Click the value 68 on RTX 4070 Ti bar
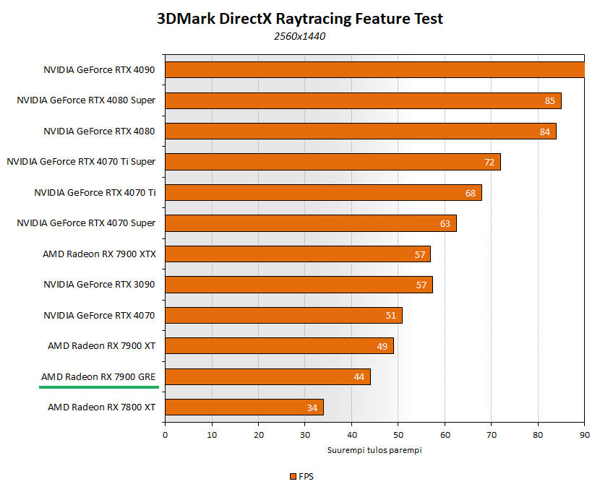Screen dimensions: 600x492 pyautogui.click(x=471, y=194)
